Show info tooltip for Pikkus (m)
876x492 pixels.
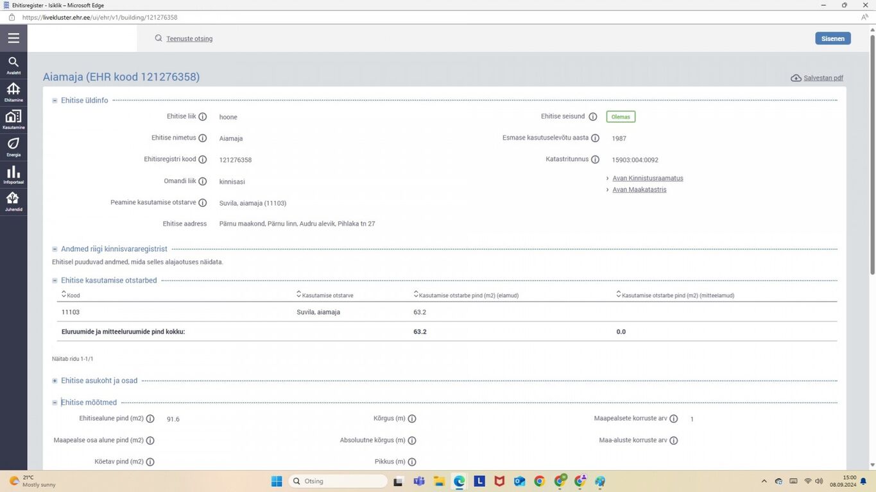pos(412,462)
